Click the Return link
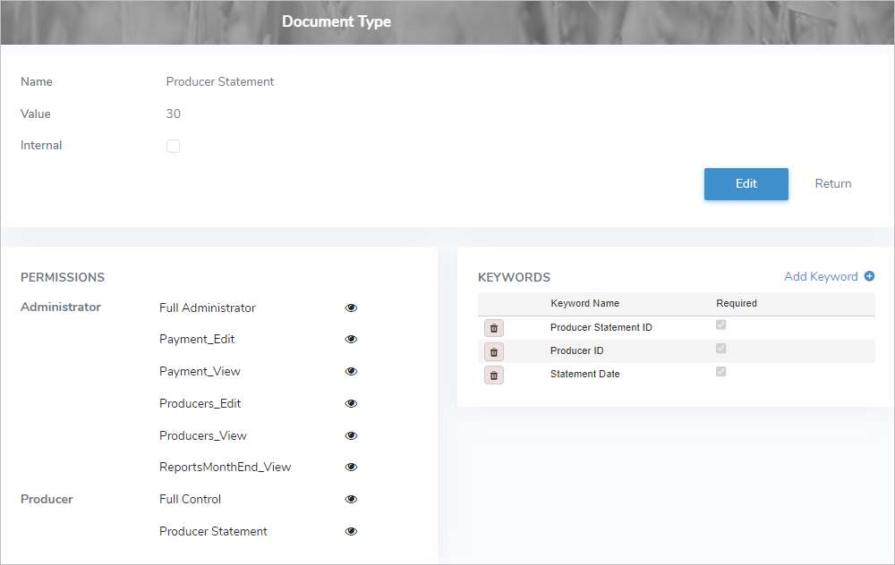Viewport: 895px width, 565px height. 832,183
